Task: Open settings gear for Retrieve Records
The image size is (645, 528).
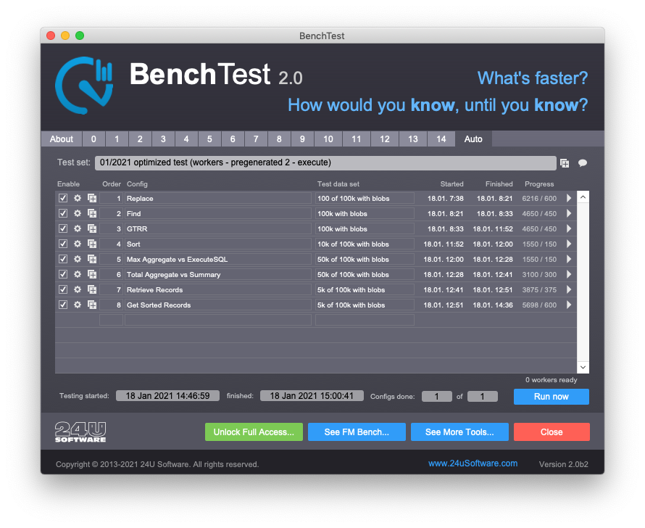Action: 78,289
